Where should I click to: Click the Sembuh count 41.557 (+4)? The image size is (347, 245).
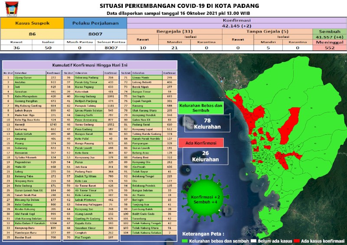pyautogui.click(x=330, y=37)
